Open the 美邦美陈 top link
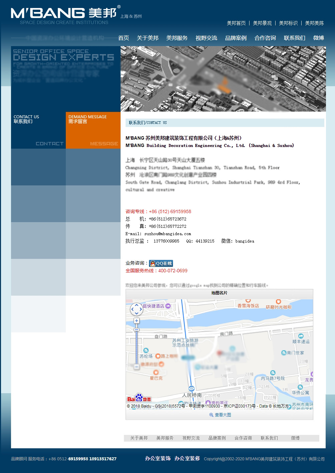 [315, 23]
